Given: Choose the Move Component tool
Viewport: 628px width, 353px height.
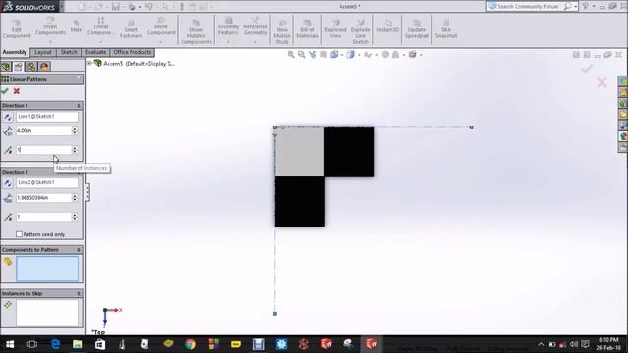Looking at the screenshot, I should tap(161, 26).
